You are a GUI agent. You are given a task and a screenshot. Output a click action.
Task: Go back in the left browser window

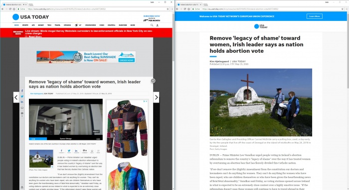(2, 9)
